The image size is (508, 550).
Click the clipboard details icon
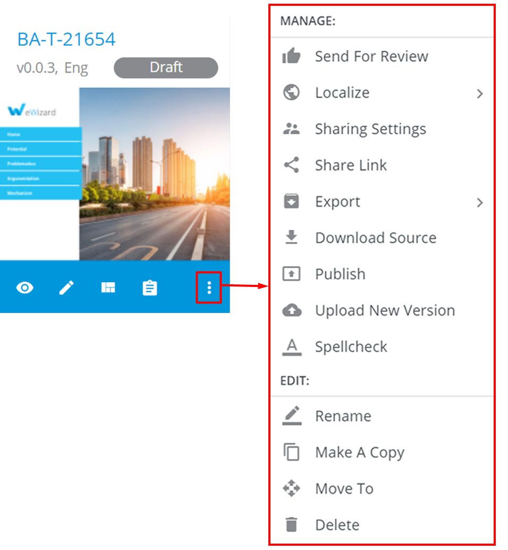pos(150,288)
